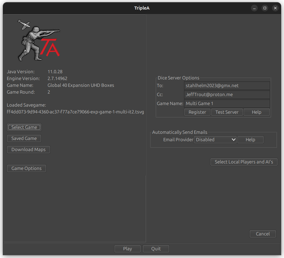284x258 pixels.
Task: Open Game Options
Action: pyautogui.click(x=26, y=168)
